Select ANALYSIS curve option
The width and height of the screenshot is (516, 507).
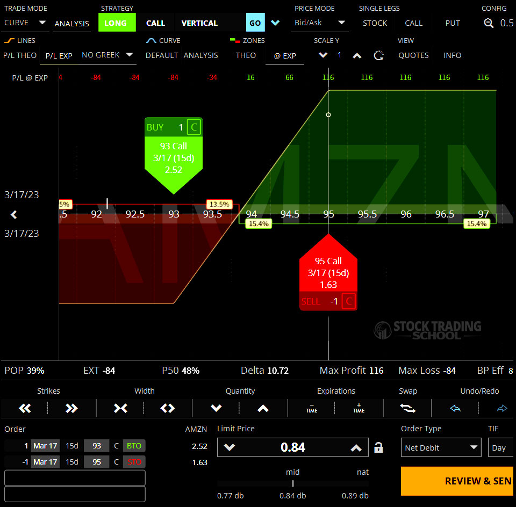tap(200, 55)
